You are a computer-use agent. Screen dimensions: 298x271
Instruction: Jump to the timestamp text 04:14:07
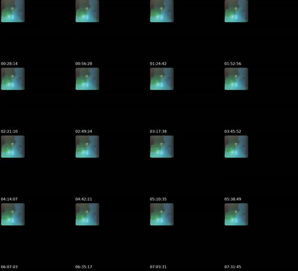(x=9, y=199)
